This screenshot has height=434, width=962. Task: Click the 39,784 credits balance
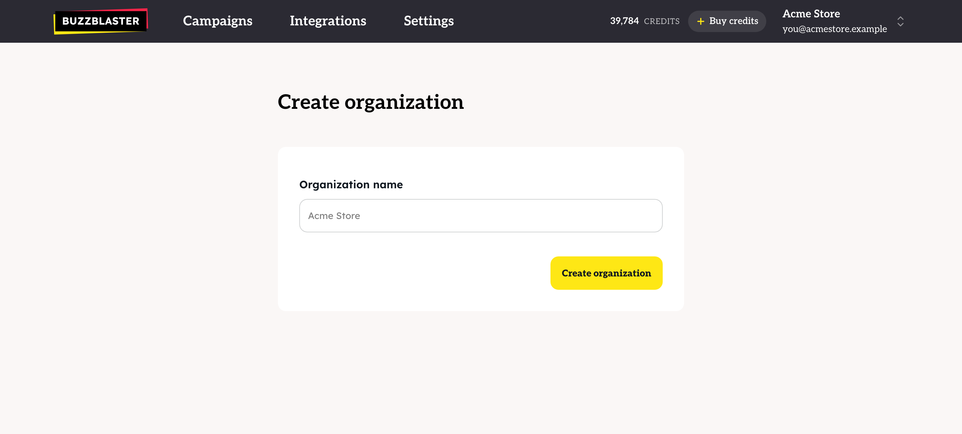coord(645,21)
